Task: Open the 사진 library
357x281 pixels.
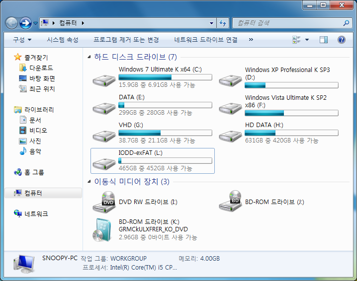Action: coord(35,141)
